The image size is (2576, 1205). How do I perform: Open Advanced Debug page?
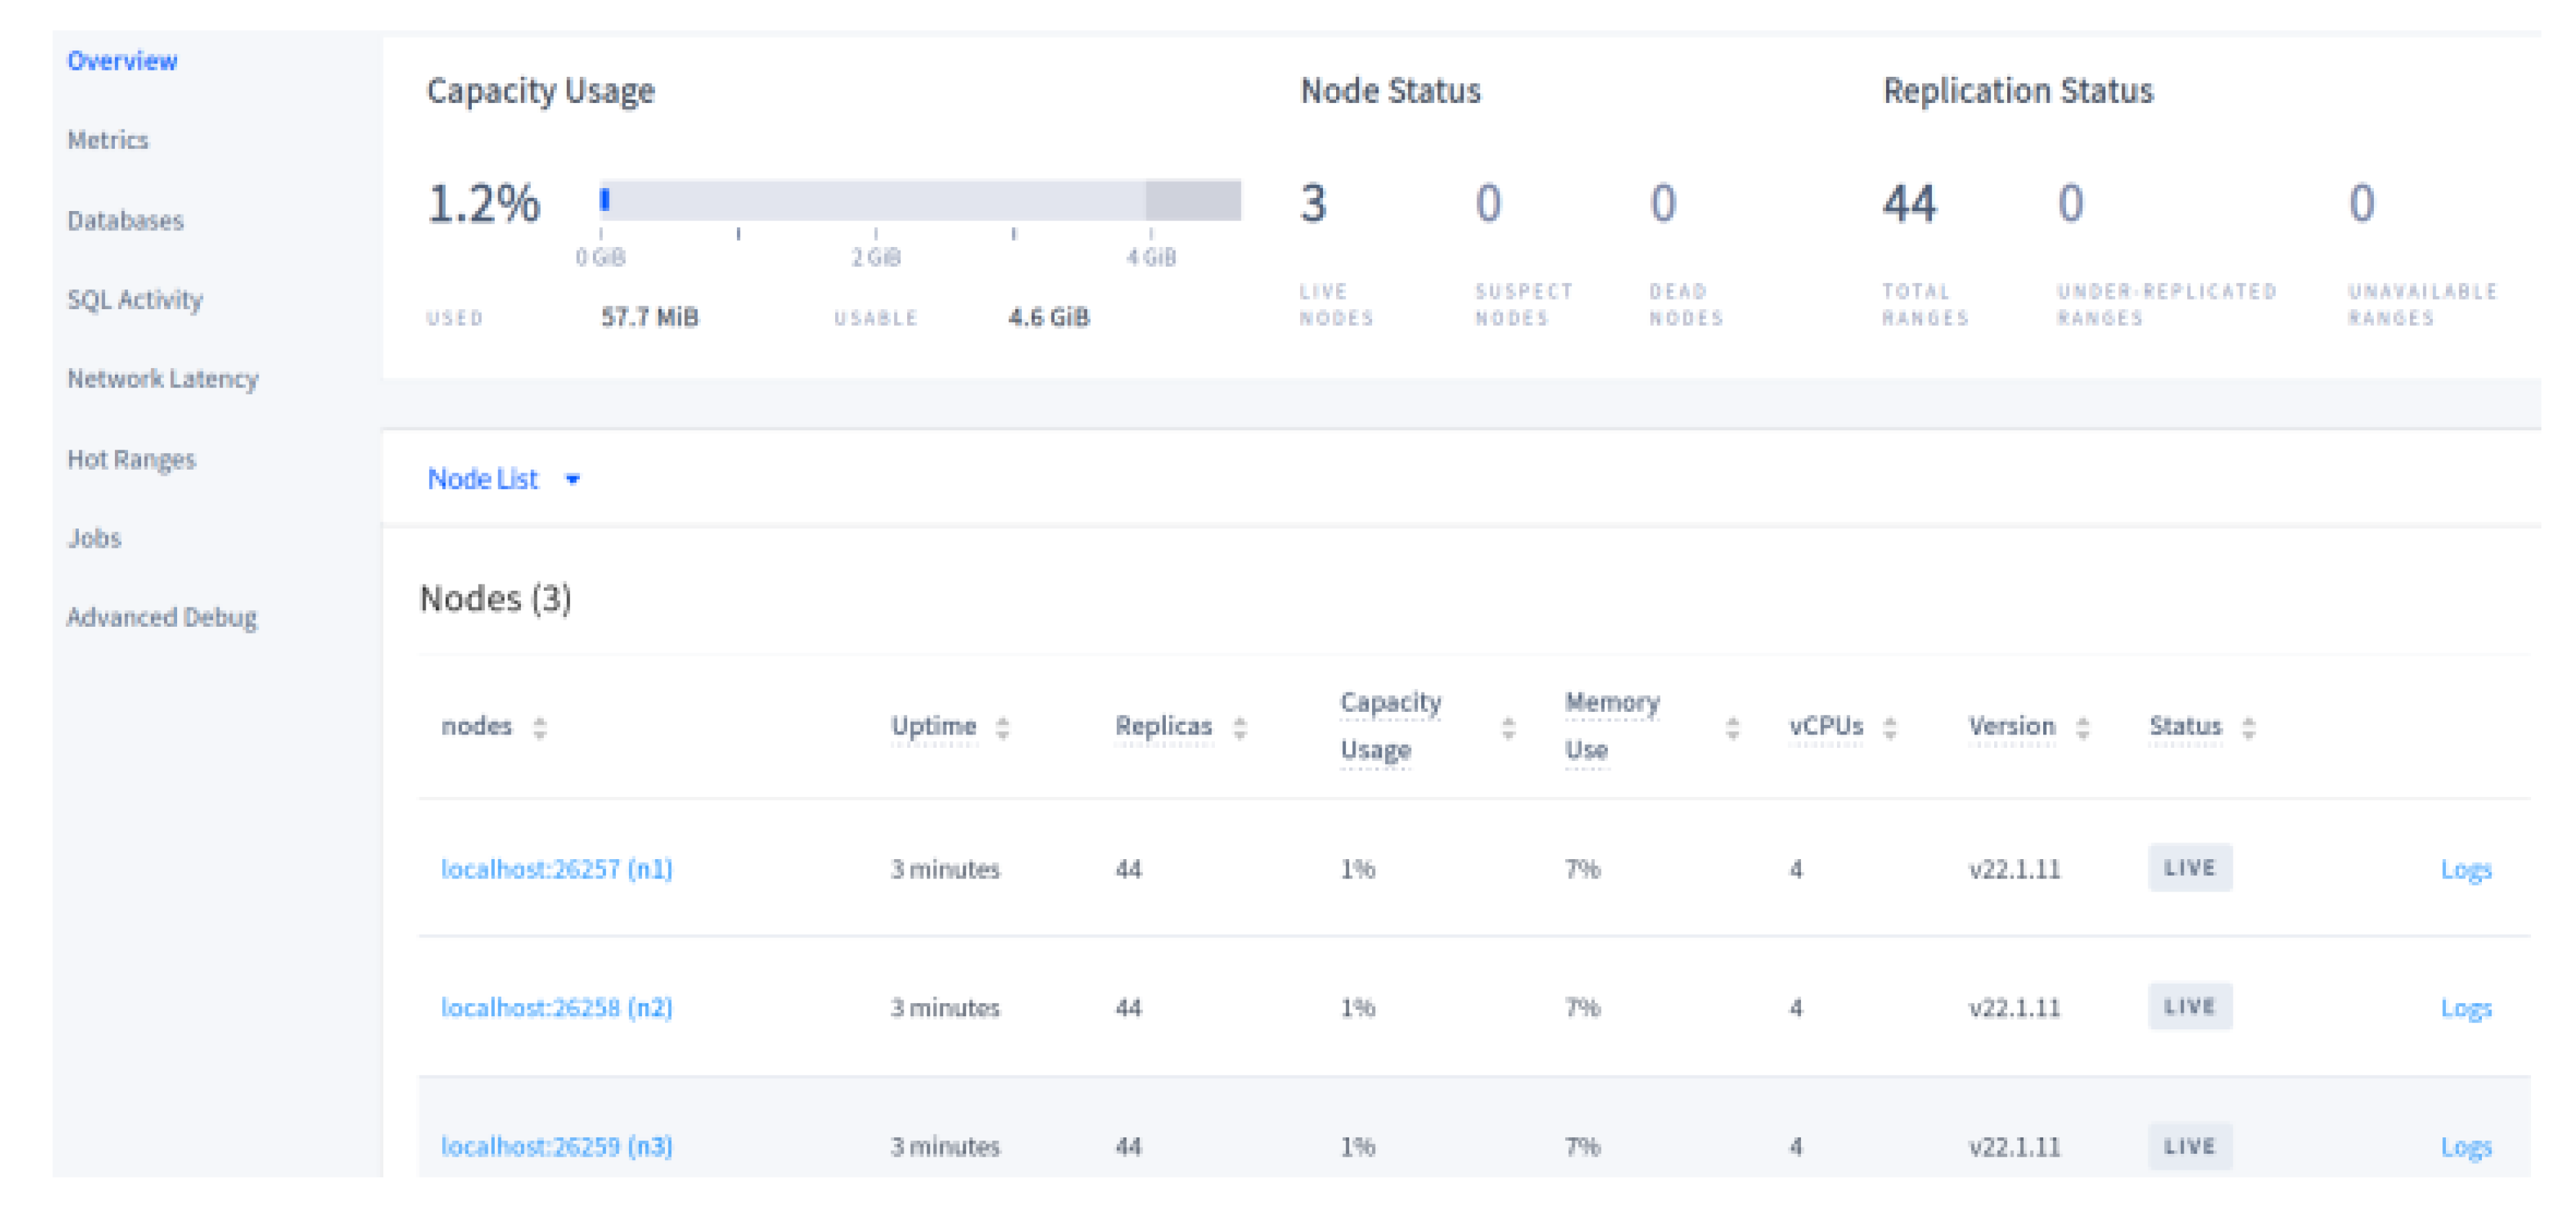point(162,617)
